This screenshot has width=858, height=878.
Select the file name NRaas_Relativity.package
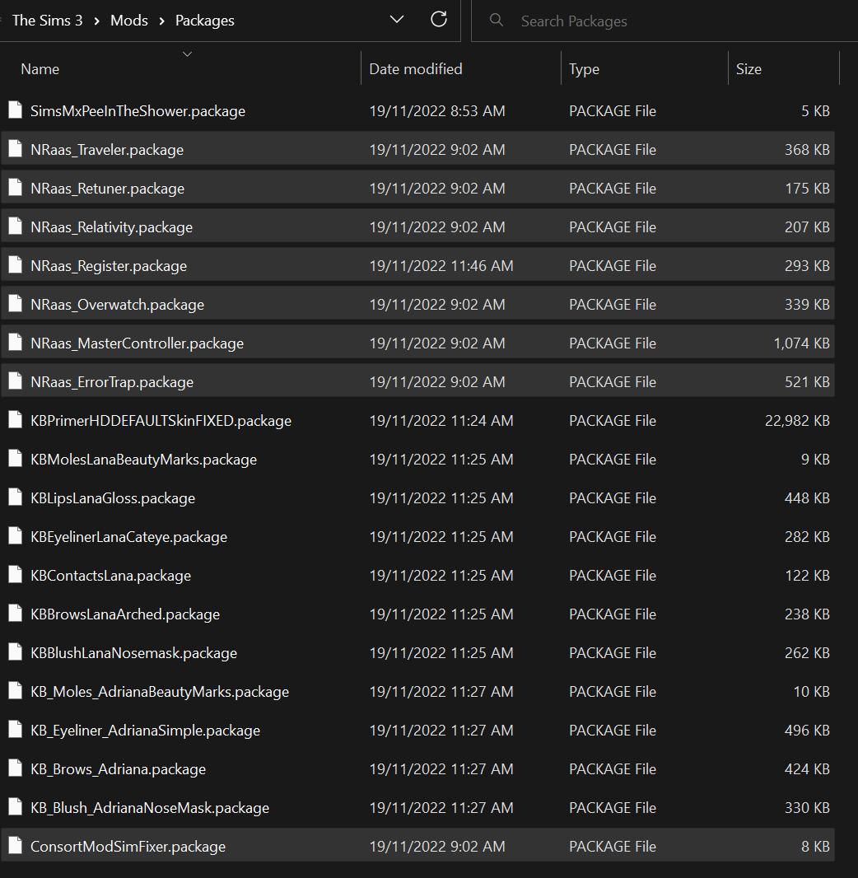[x=111, y=227]
